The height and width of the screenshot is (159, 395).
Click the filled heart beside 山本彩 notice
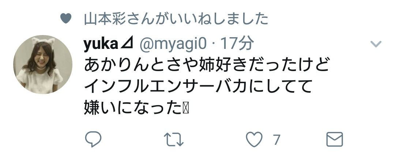point(66,19)
